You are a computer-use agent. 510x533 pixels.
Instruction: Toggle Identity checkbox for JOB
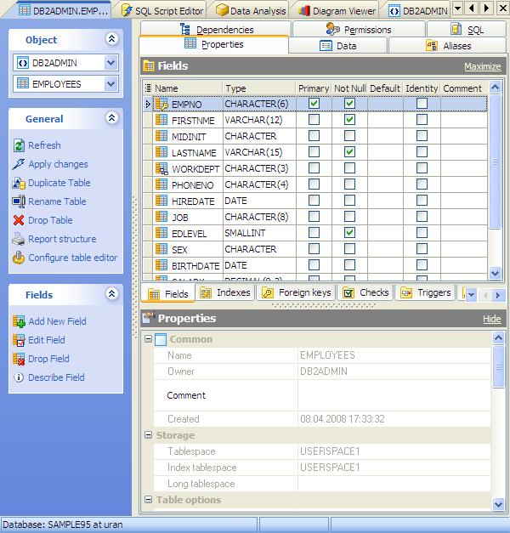coord(422,216)
